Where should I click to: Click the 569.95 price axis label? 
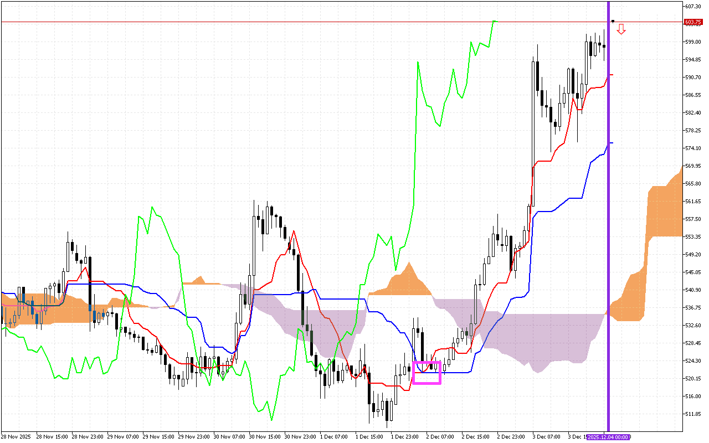(x=693, y=166)
